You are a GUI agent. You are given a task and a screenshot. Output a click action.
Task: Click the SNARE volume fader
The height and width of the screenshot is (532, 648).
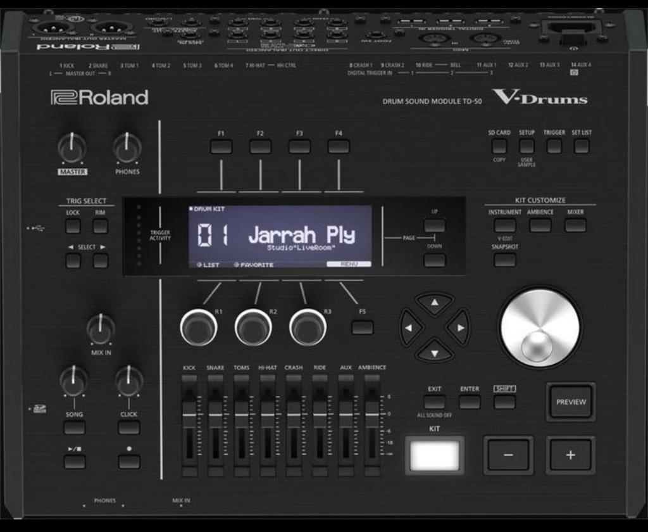[x=215, y=415]
